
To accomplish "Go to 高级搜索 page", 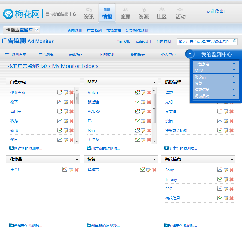I will pos(76,55).
